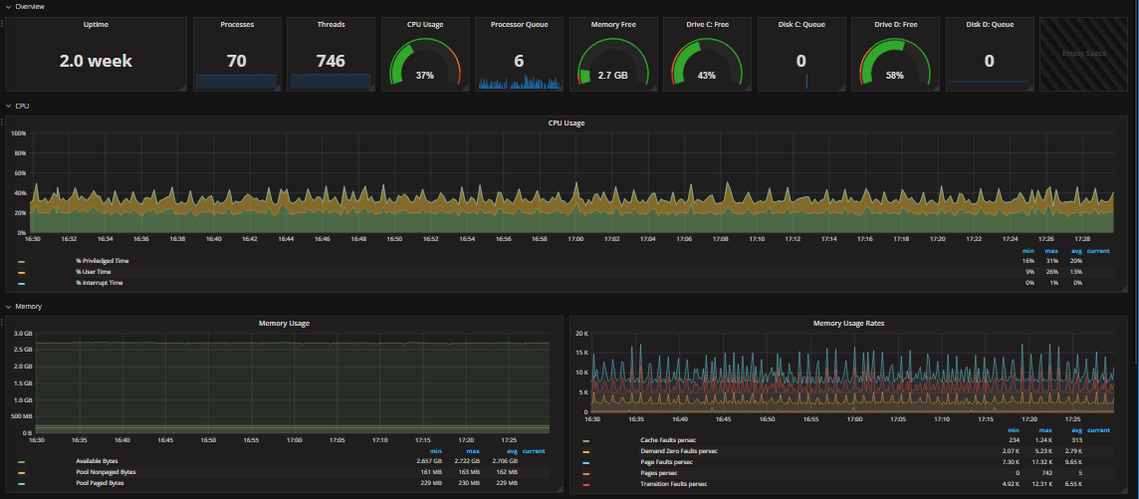Open Transition Faults persec red color swatch
The width and height of the screenshot is (1139, 499).
click(x=586, y=484)
